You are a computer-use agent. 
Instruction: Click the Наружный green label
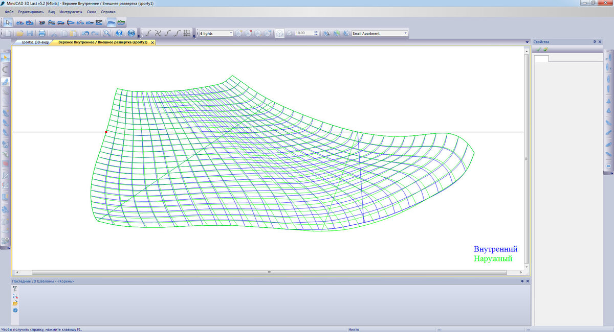[x=493, y=258]
